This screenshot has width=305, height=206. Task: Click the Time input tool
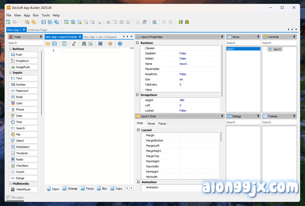coord(24,122)
